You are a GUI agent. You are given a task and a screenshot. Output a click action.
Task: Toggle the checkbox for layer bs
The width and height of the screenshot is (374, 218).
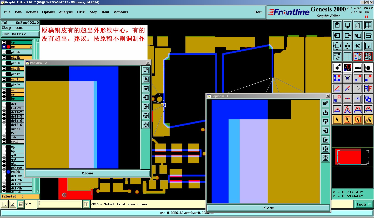coord(4,99)
